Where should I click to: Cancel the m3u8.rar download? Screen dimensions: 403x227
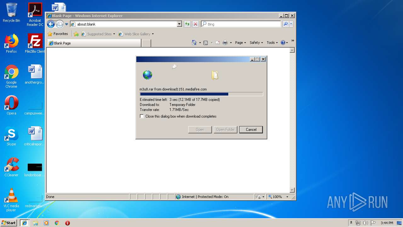tap(251, 130)
